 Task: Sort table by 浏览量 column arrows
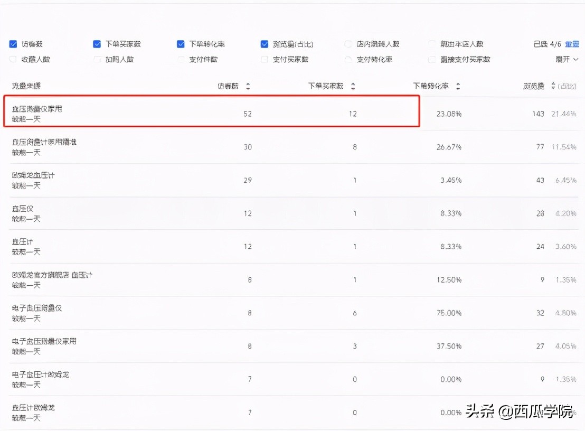point(553,86)
